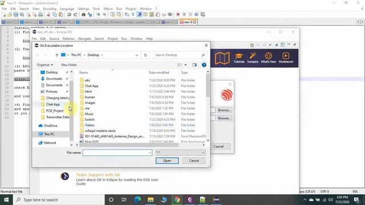Open Team Support with Git link

click(x=98, y=175)
